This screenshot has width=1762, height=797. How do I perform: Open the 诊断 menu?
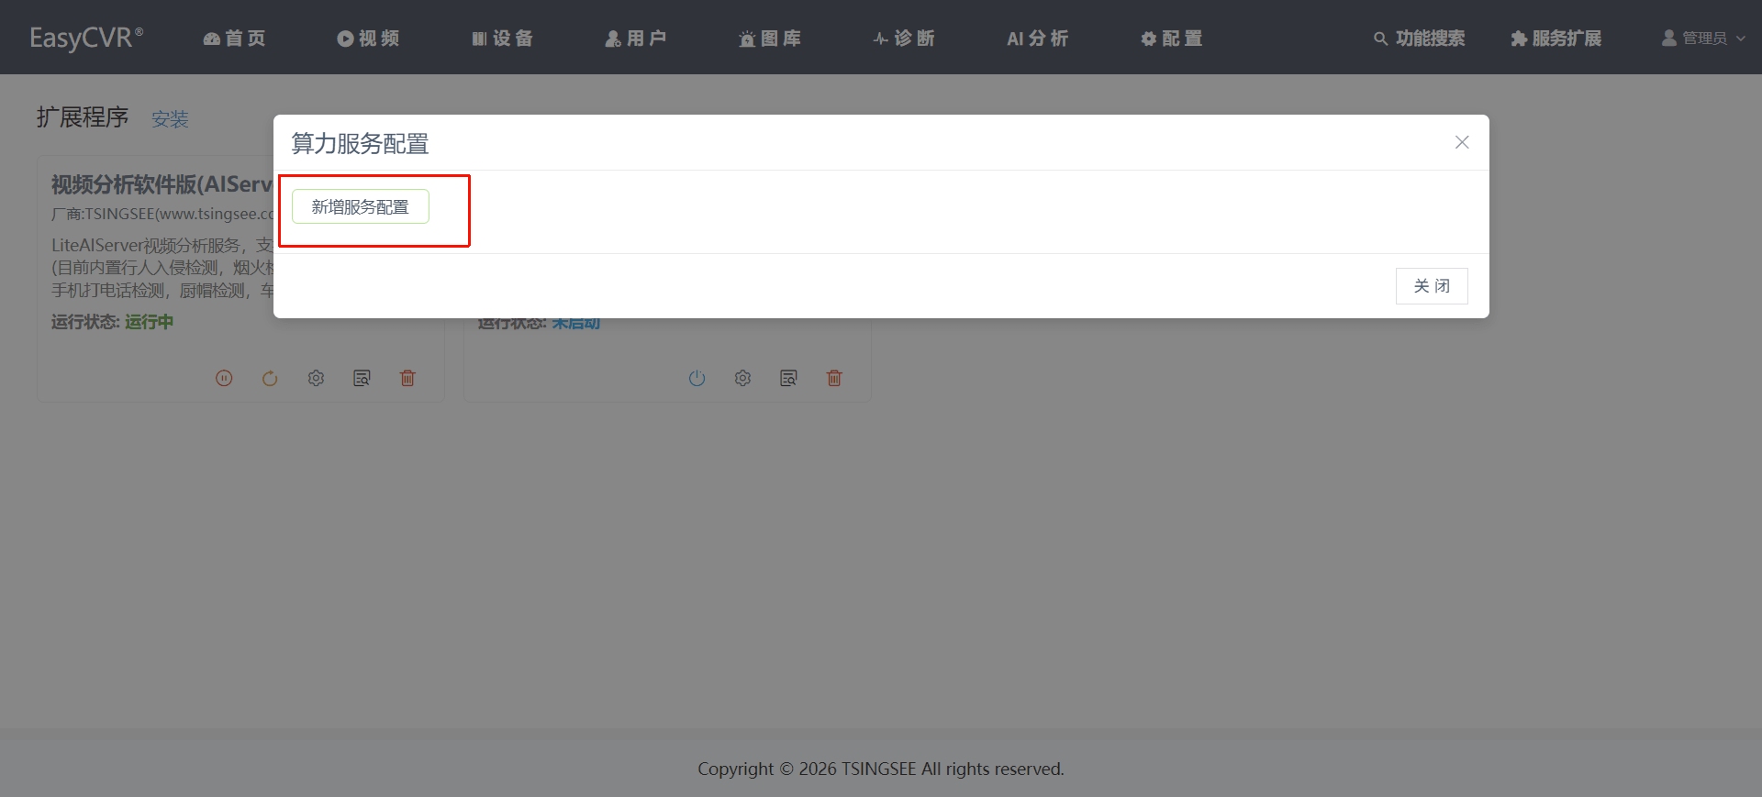click(904, 38)
